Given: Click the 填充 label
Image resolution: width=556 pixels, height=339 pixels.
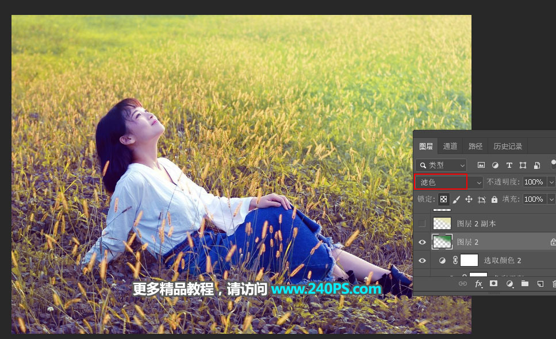Looking at the screenshot, I should click(x=511, y=199).
